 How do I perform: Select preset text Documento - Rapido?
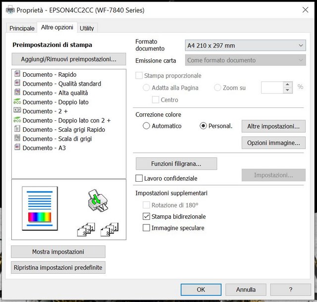click(x=50, y=74)
